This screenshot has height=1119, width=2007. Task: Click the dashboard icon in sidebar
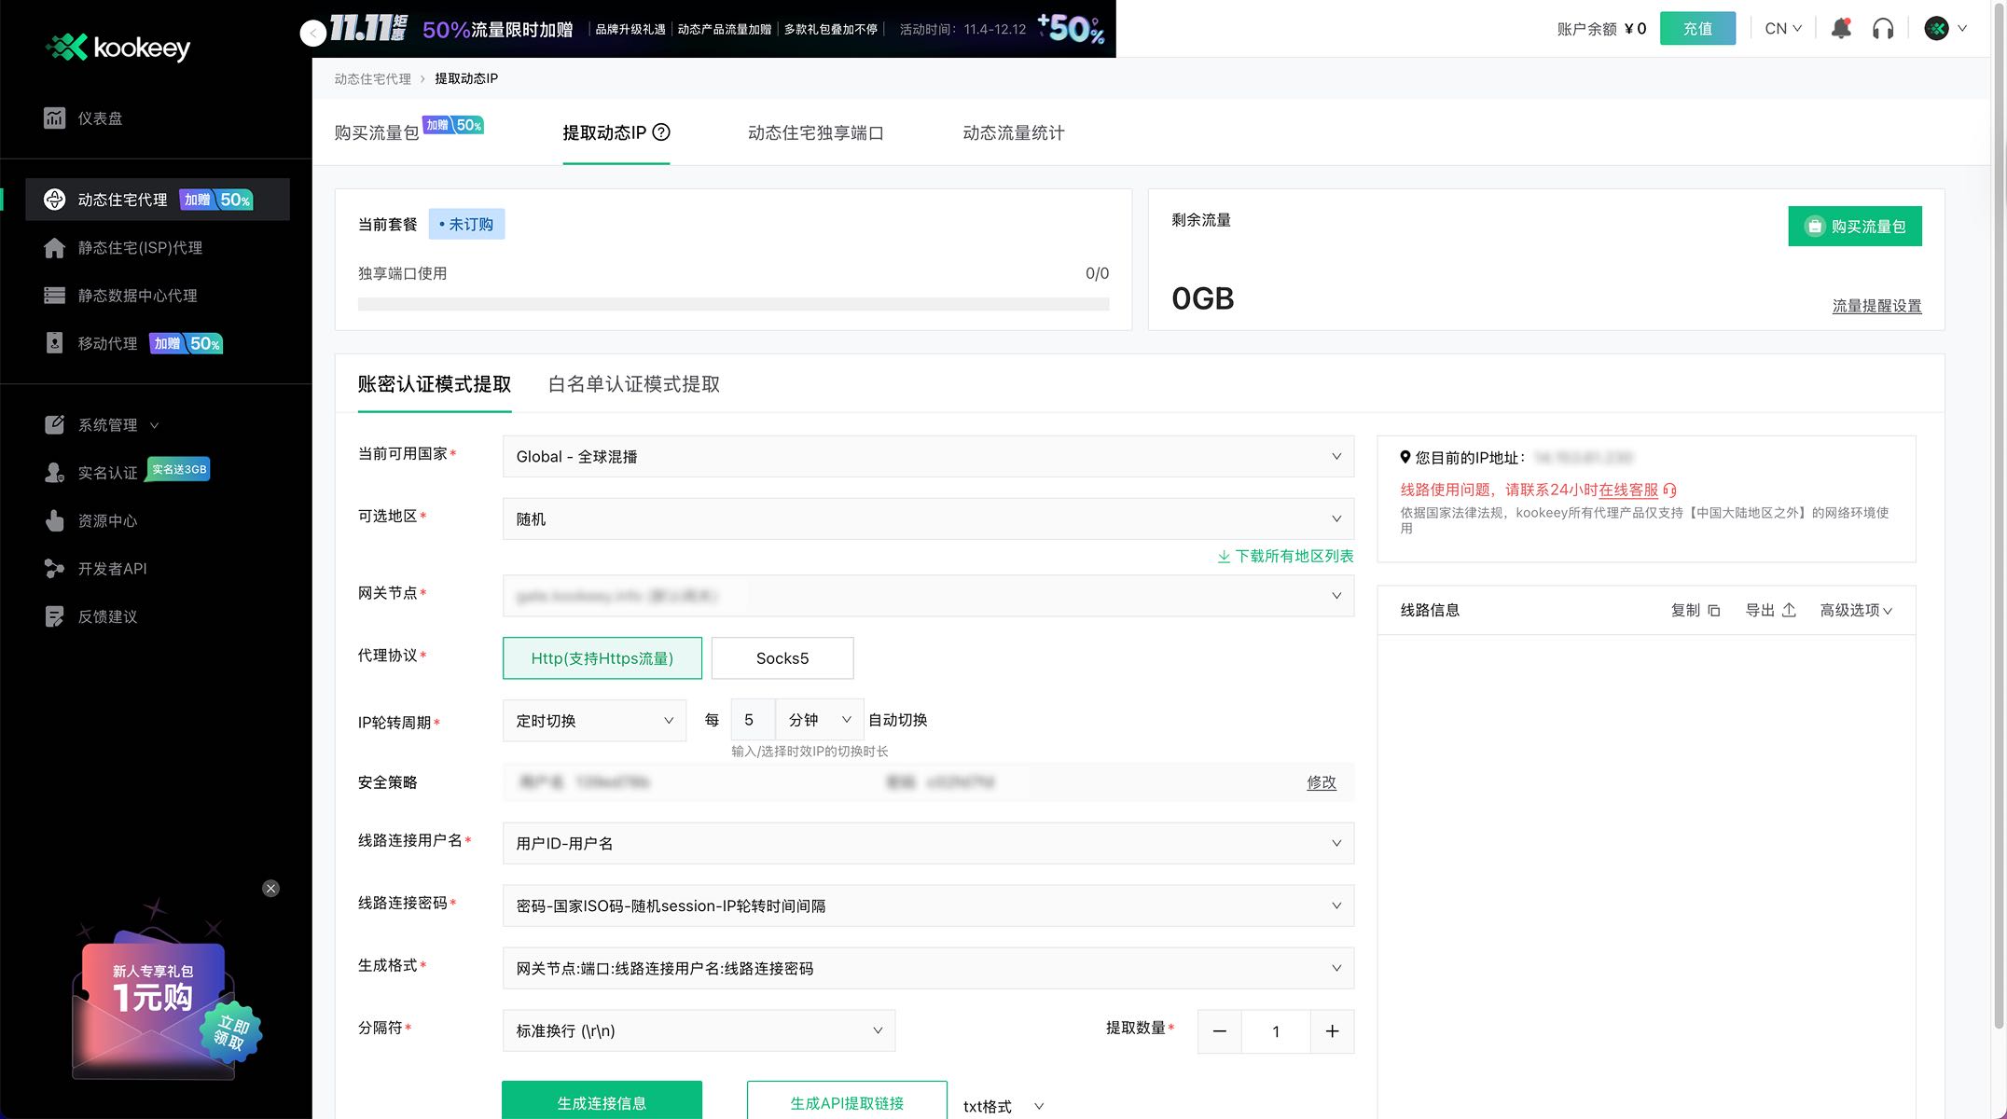54,118
